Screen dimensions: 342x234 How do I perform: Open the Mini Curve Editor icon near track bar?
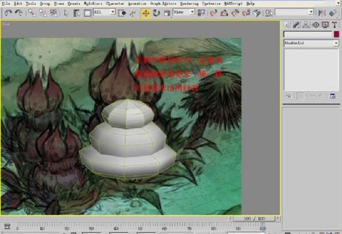(x=7, y=227)
